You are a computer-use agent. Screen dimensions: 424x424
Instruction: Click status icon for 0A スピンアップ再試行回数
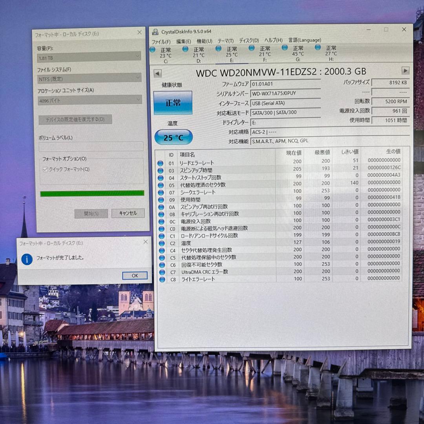161,207
